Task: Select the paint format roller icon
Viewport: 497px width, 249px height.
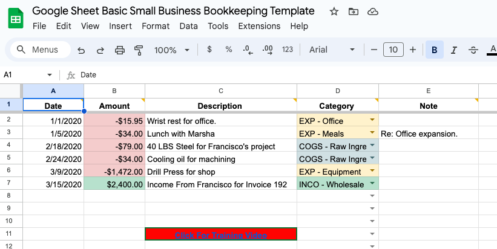Action: [139, 50]
